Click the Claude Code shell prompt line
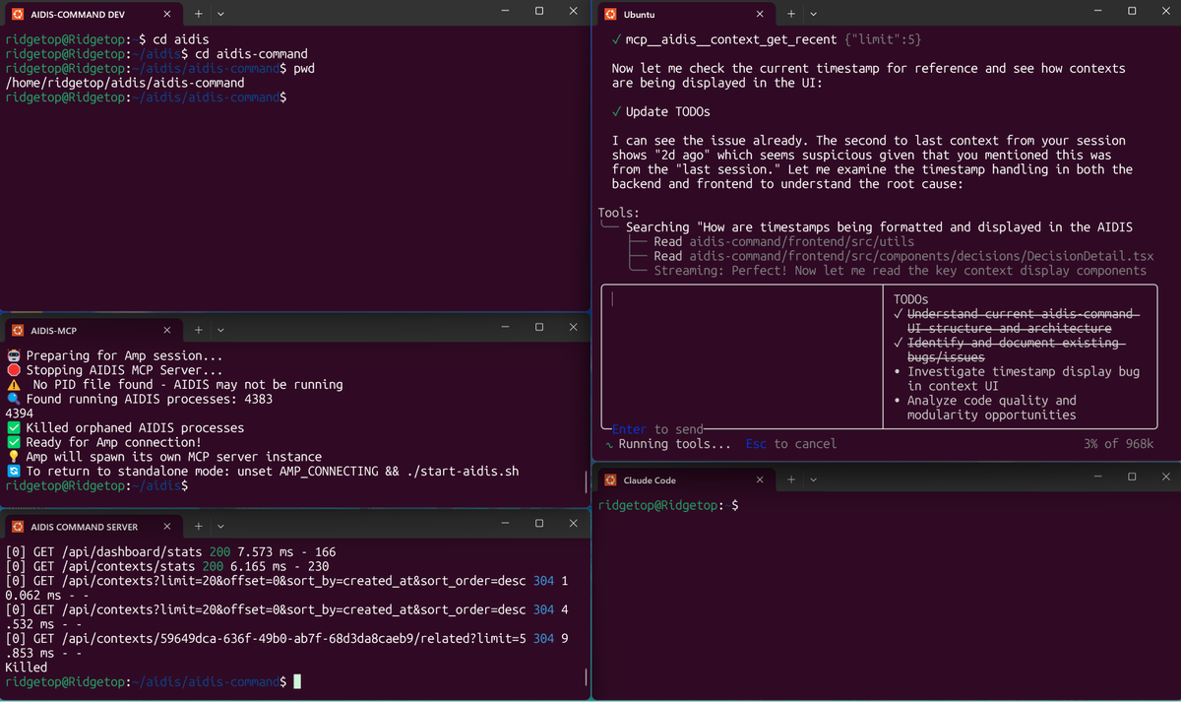This screenshot has width=1181, height=702. 667,505
